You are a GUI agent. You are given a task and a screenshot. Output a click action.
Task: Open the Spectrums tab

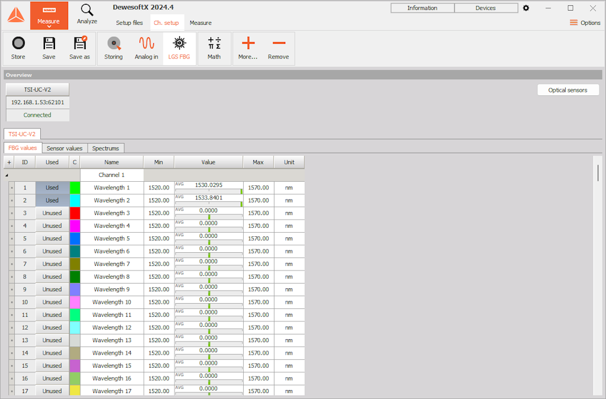click(105, 149)
